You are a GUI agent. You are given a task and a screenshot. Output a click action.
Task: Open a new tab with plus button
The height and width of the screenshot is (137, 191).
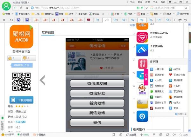pyautogui.click(x=175, y=20)
